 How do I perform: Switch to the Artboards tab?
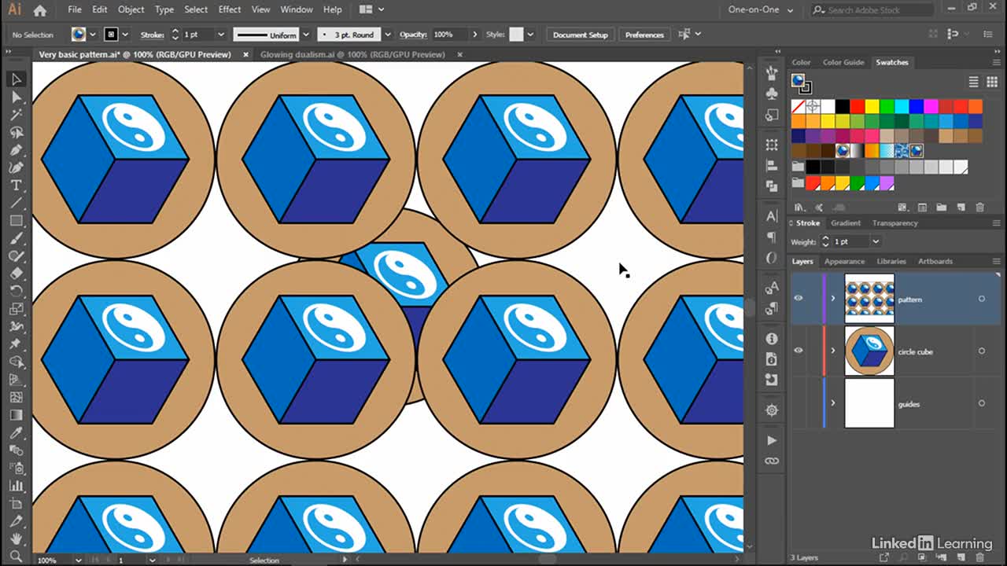(x=935, y=261)
